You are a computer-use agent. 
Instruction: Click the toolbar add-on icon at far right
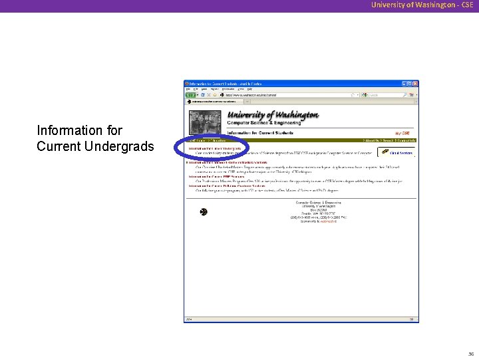point(412,95)
